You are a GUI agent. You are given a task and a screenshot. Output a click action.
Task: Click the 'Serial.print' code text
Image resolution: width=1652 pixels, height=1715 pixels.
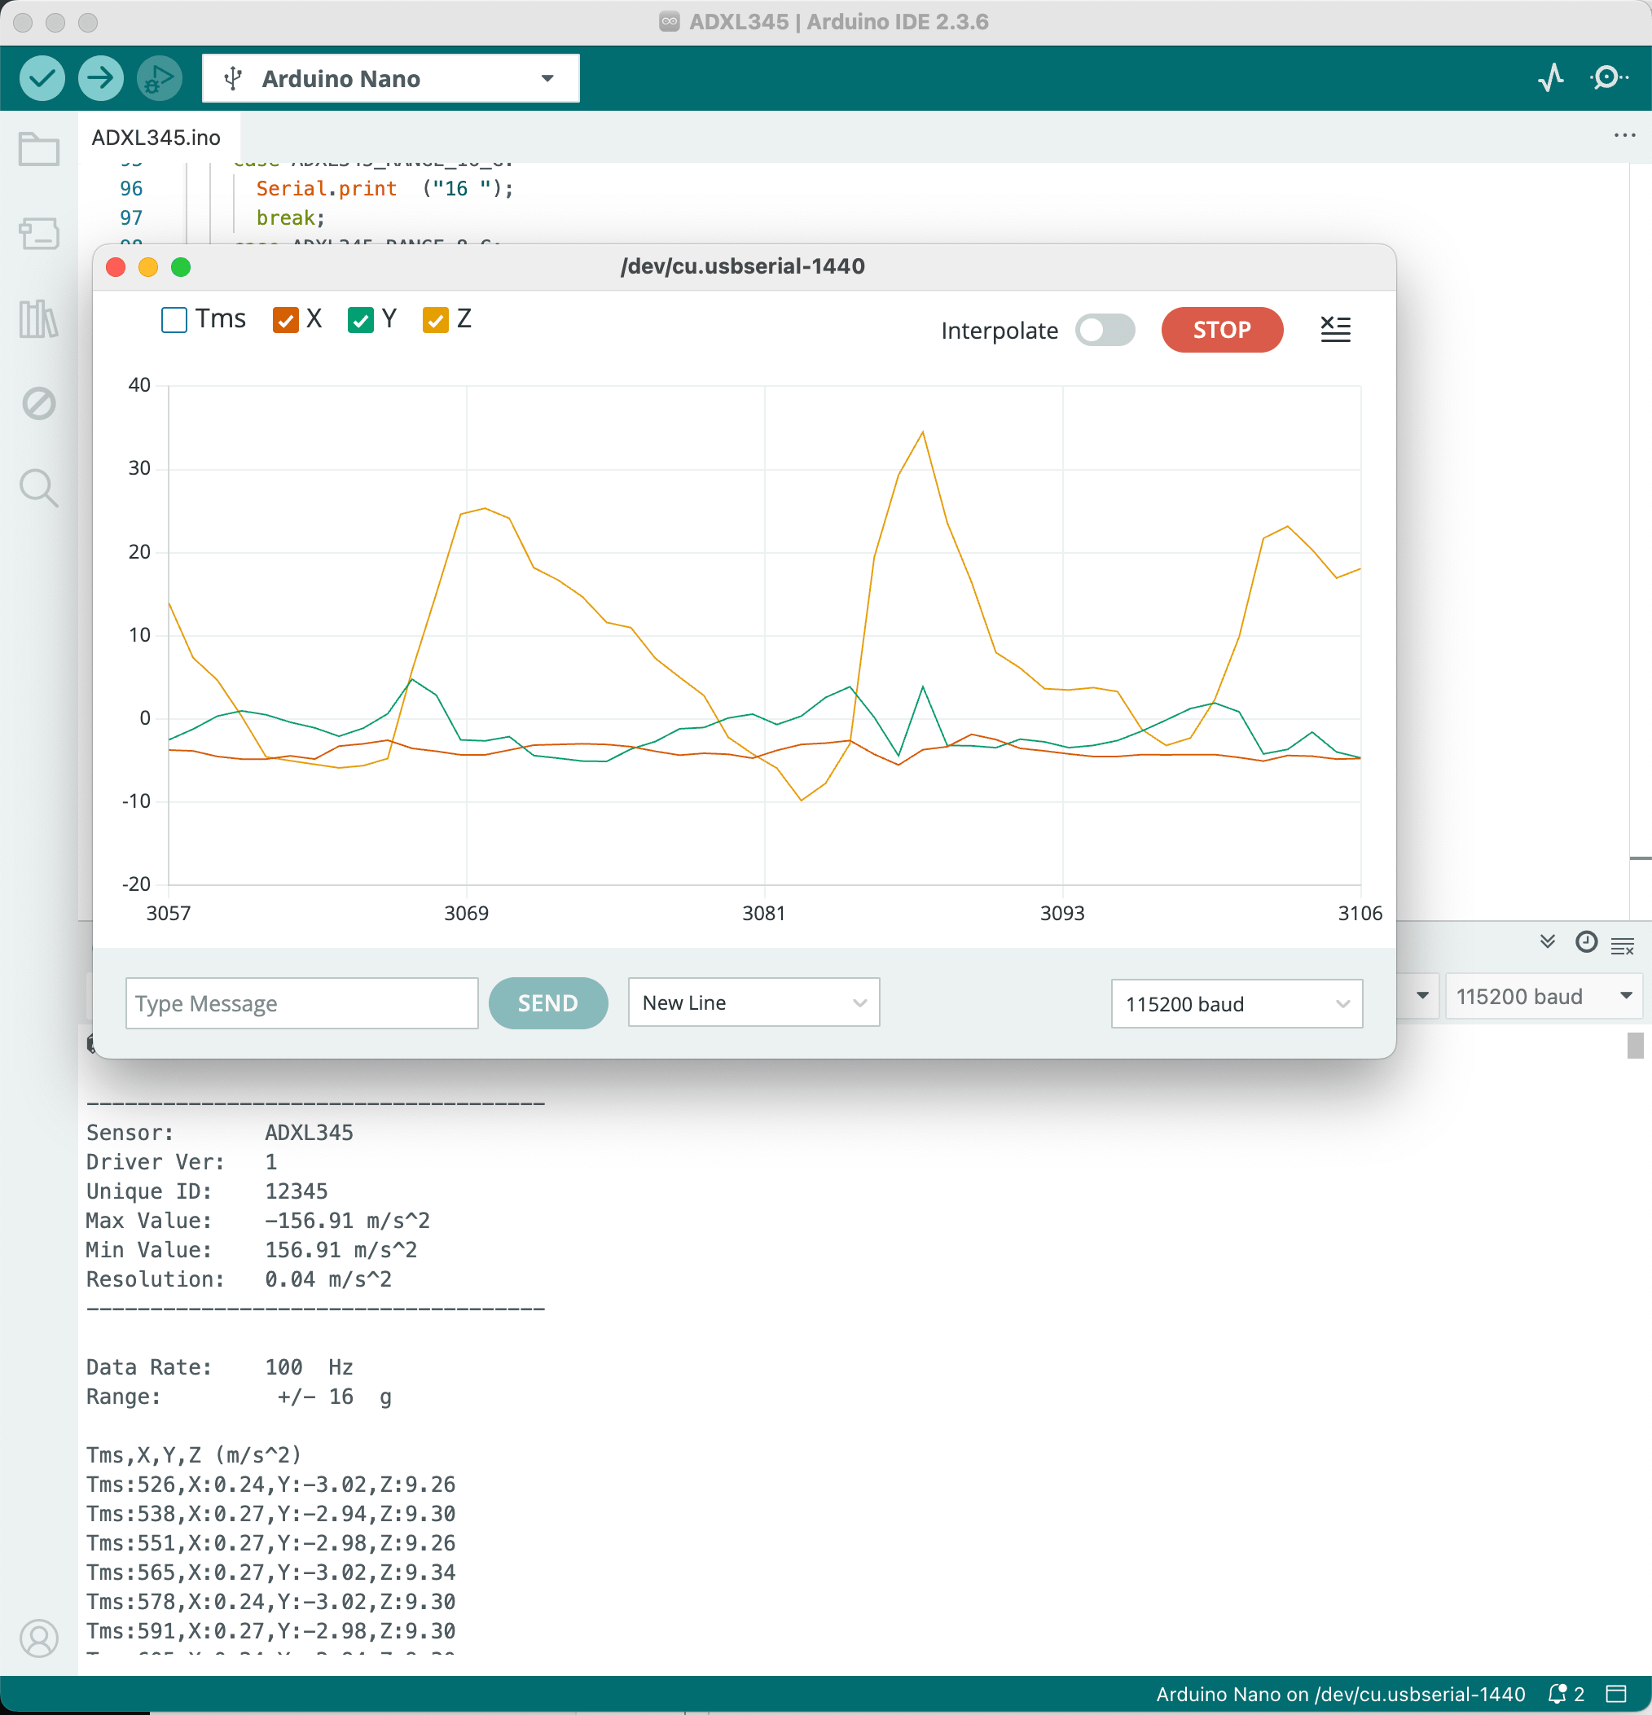[327, 189]
